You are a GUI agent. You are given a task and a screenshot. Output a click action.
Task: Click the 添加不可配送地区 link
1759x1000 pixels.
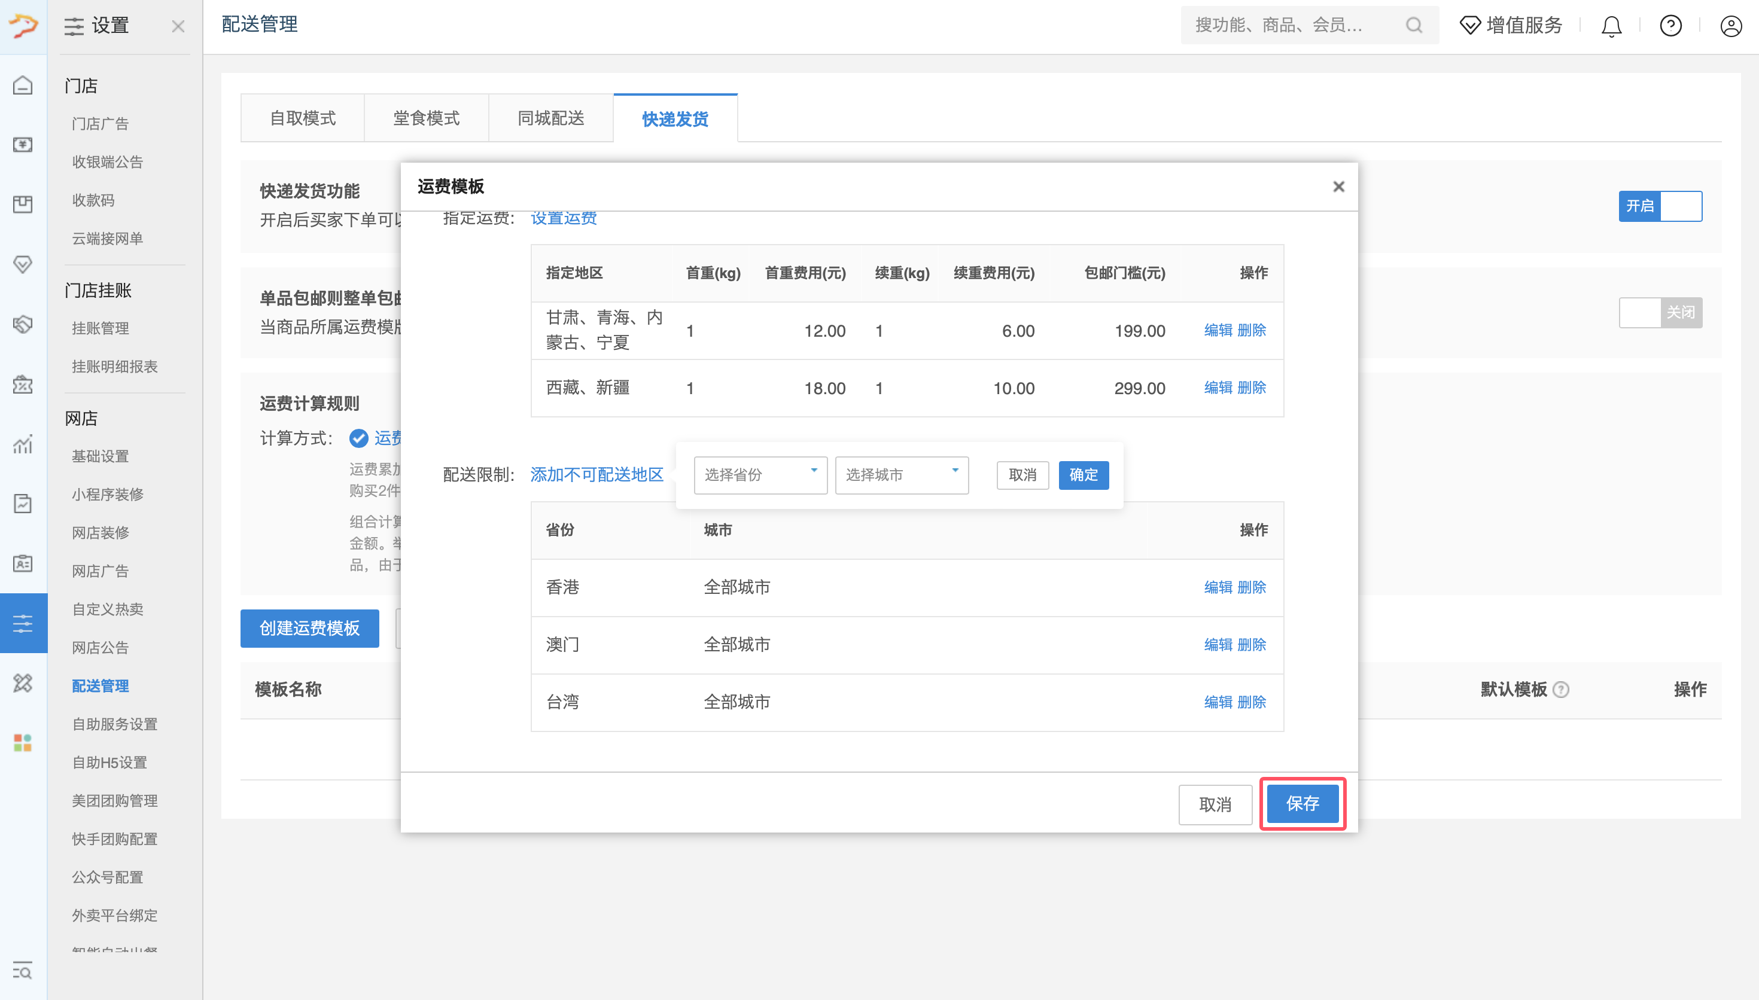point(596,475)
